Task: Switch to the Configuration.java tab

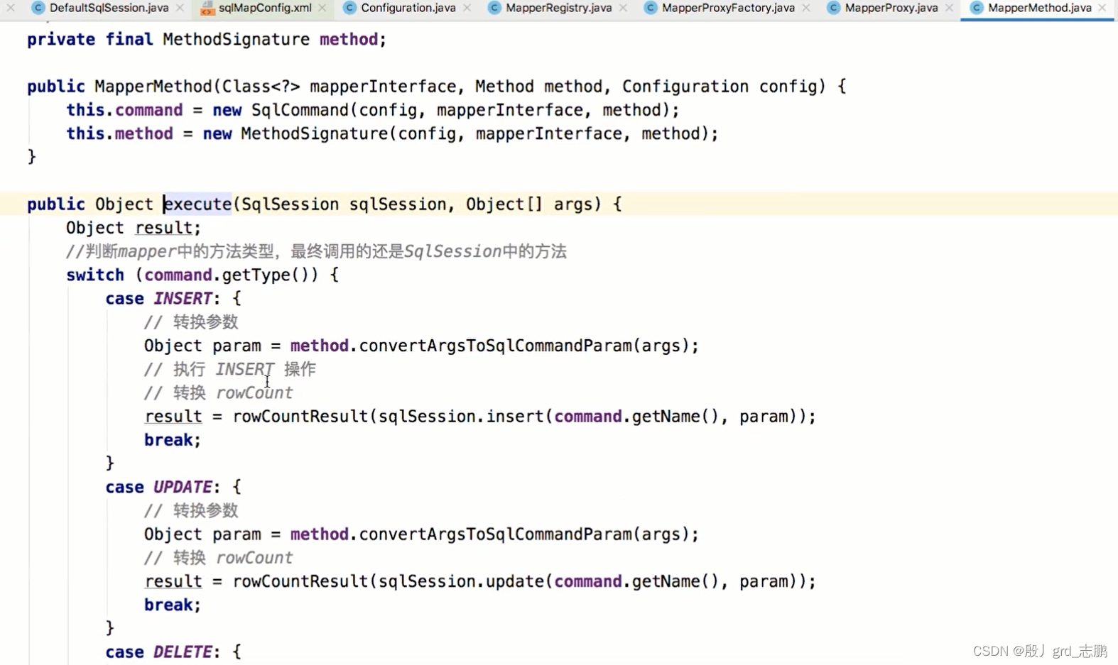Action: (x=408, y=8)
